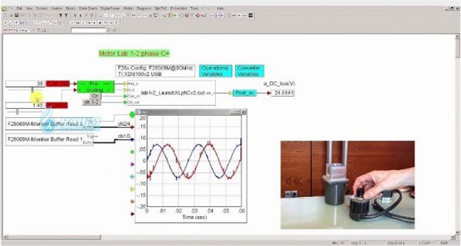The height and width of the screenshot is (246, 461).
Task: Click the vertical scrollbar thumb
Action: [x=457, y=48]
